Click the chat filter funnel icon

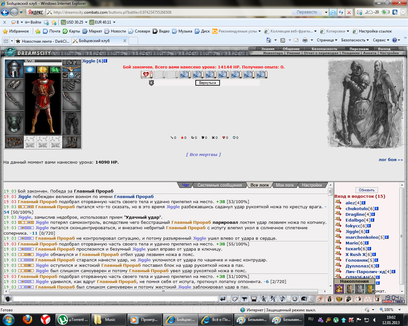[244, 299]
